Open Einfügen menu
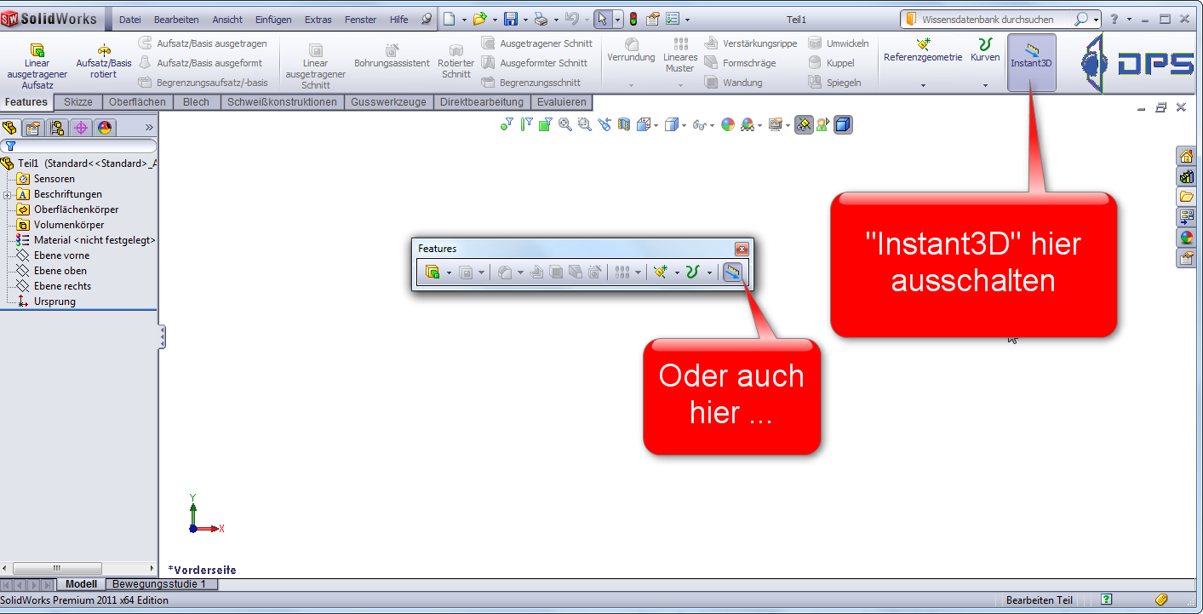 tap(272, 20)
